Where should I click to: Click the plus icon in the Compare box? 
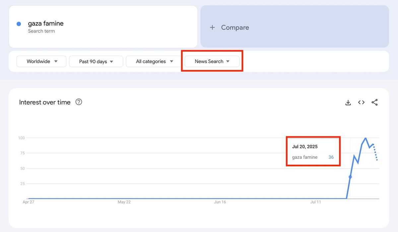[212, 28]
